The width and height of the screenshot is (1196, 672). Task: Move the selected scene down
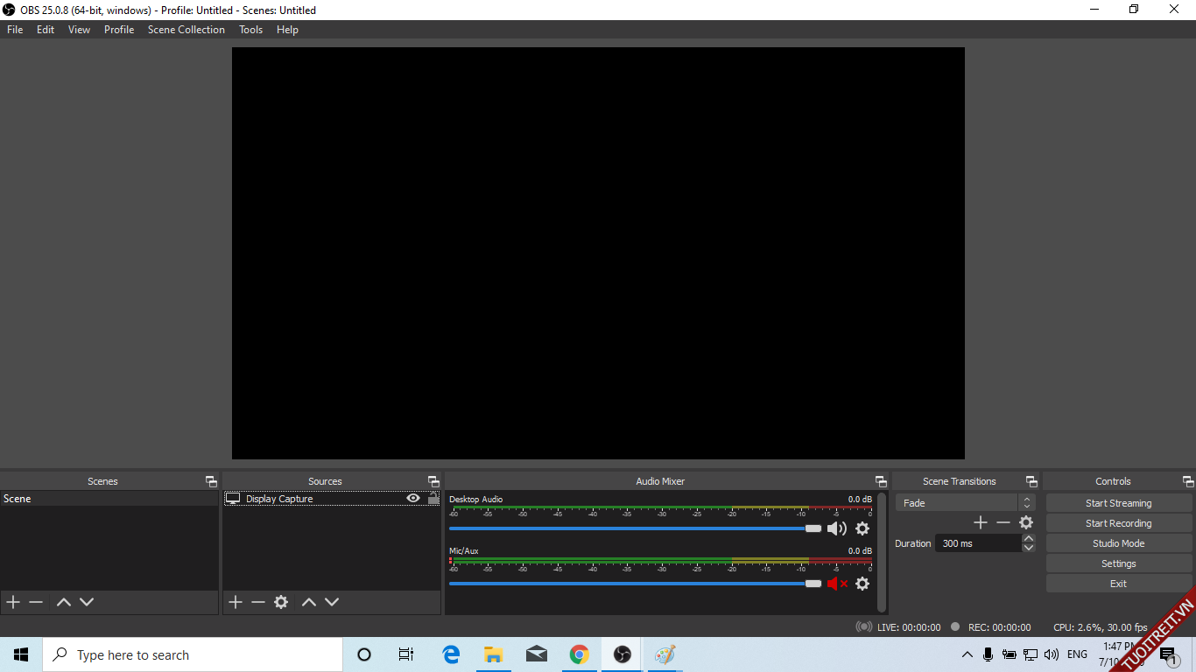click(x=87, y=602)
